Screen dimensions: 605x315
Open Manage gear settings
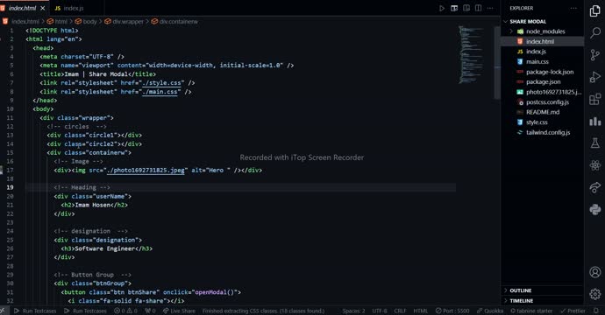pos(594,294)
